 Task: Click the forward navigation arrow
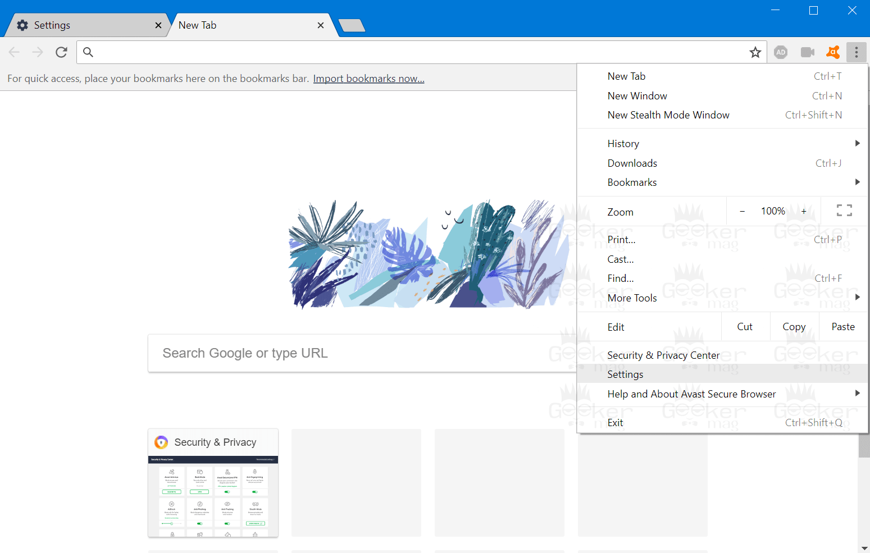(38, 52)
